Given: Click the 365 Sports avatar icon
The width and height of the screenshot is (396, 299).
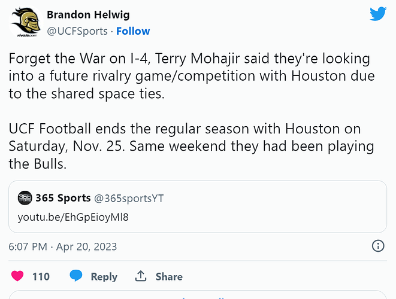Looking at the screenshot, I should [25, 198].
